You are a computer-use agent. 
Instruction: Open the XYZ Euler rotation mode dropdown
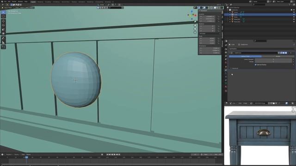[210, 34]
